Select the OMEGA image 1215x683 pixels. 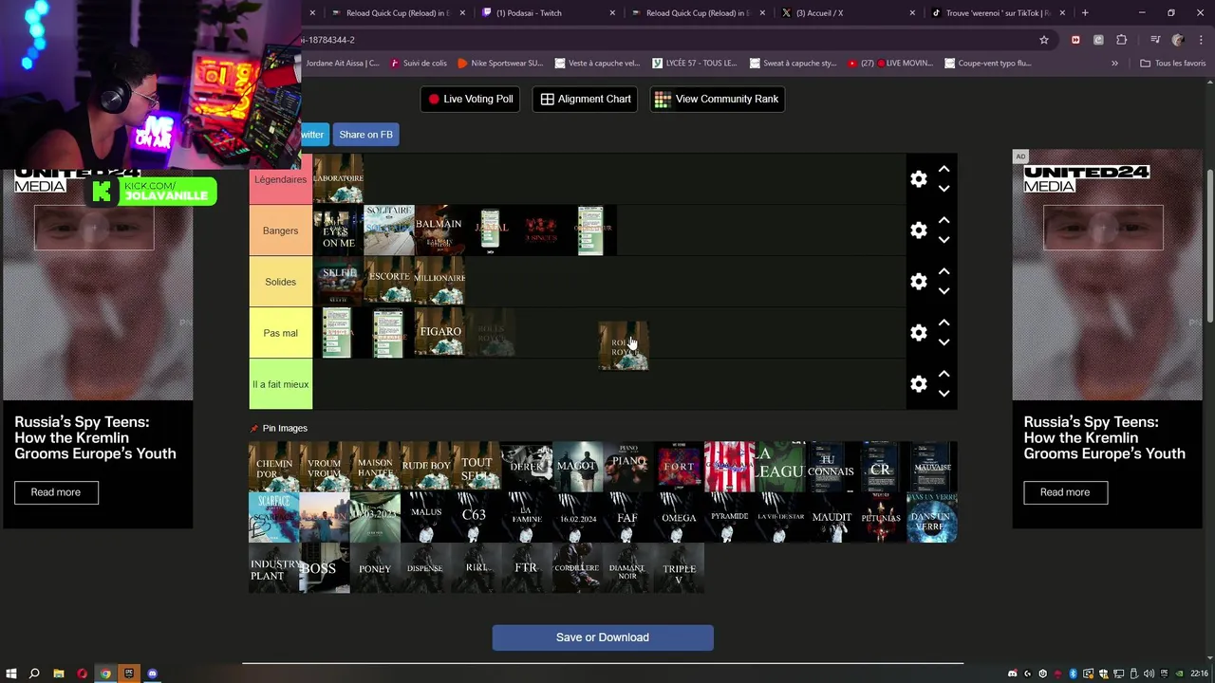click(679, 518)
